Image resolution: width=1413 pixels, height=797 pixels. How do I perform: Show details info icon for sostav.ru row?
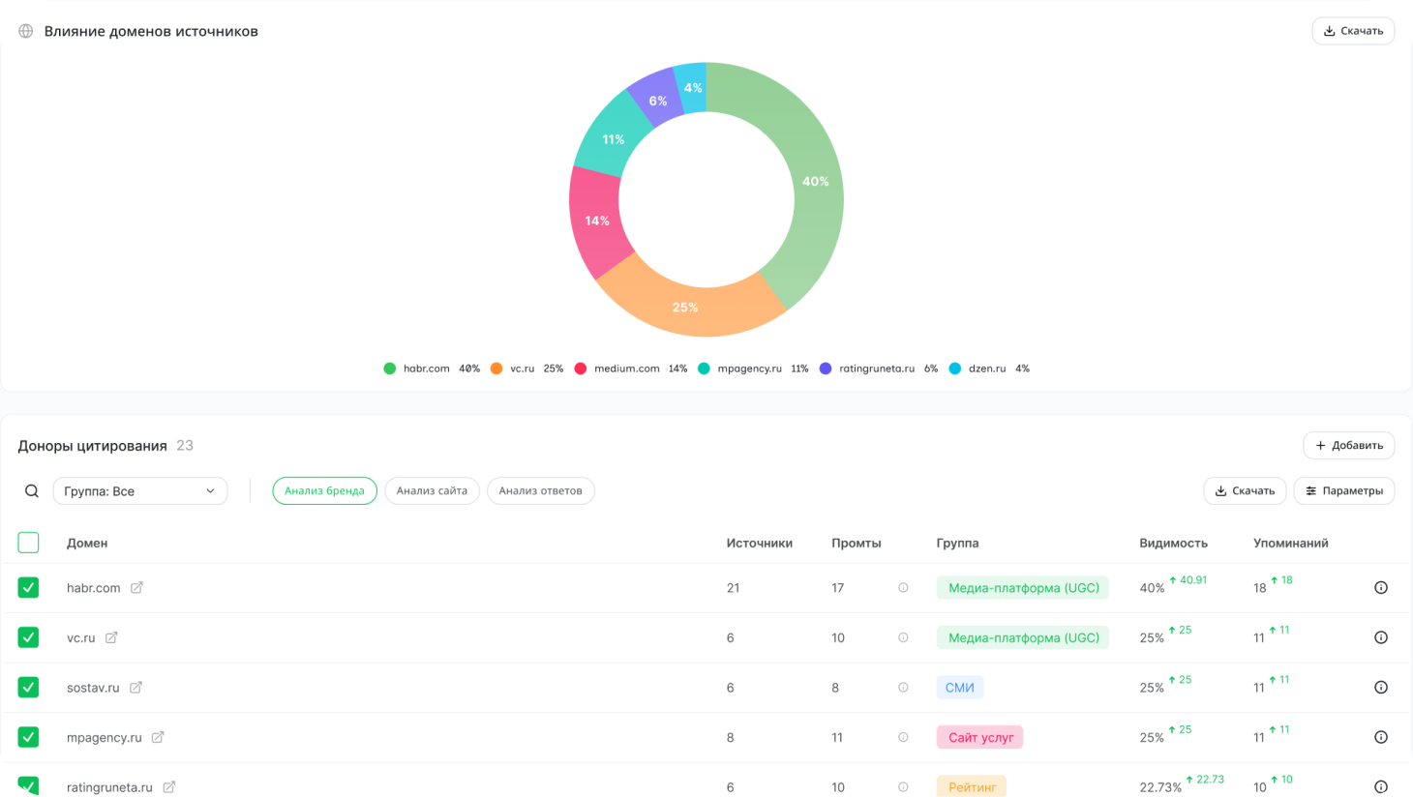pyautogui.click(x=1381, y=688)
